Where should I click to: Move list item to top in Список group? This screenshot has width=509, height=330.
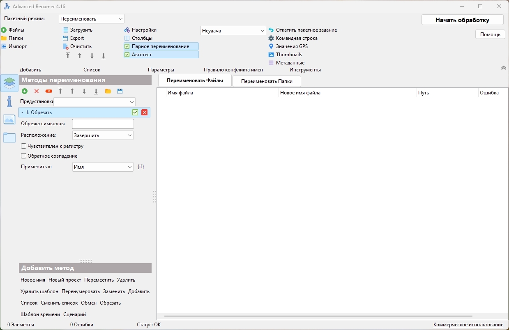pos(68,56)
